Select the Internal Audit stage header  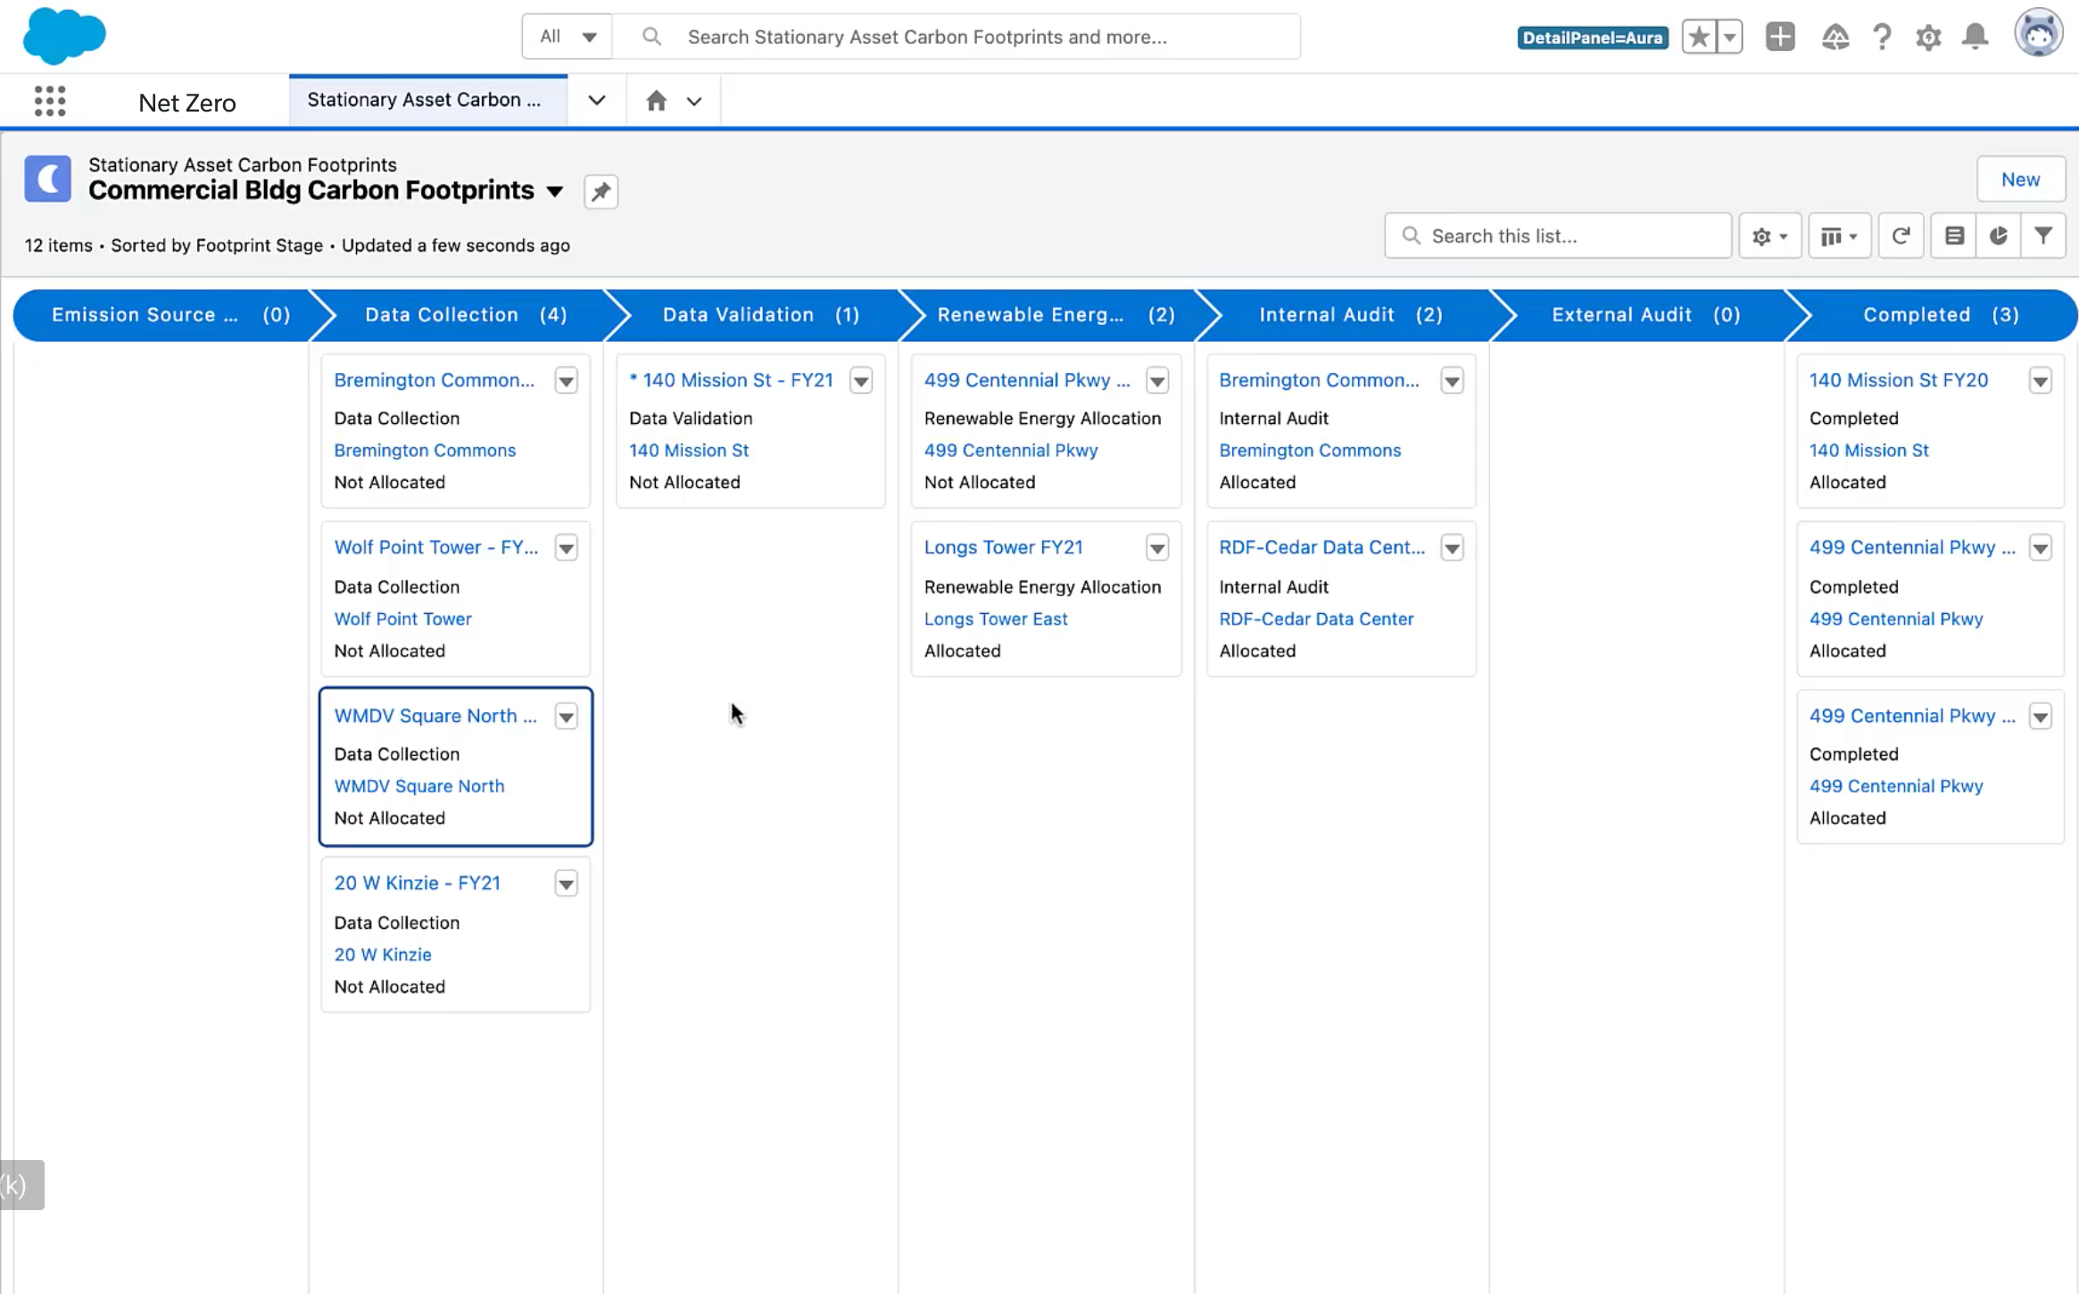1350,315
